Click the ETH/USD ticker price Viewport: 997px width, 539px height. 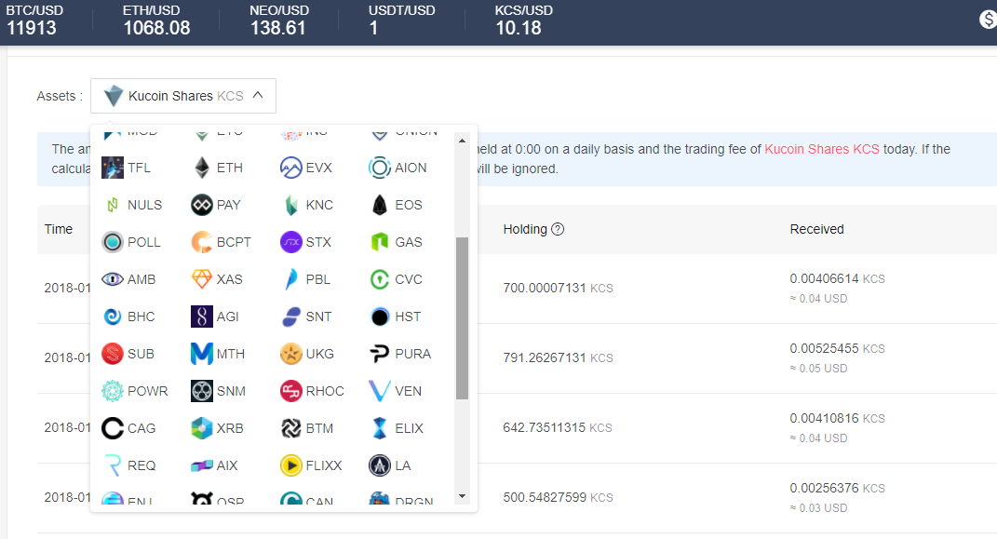(157, 28)
